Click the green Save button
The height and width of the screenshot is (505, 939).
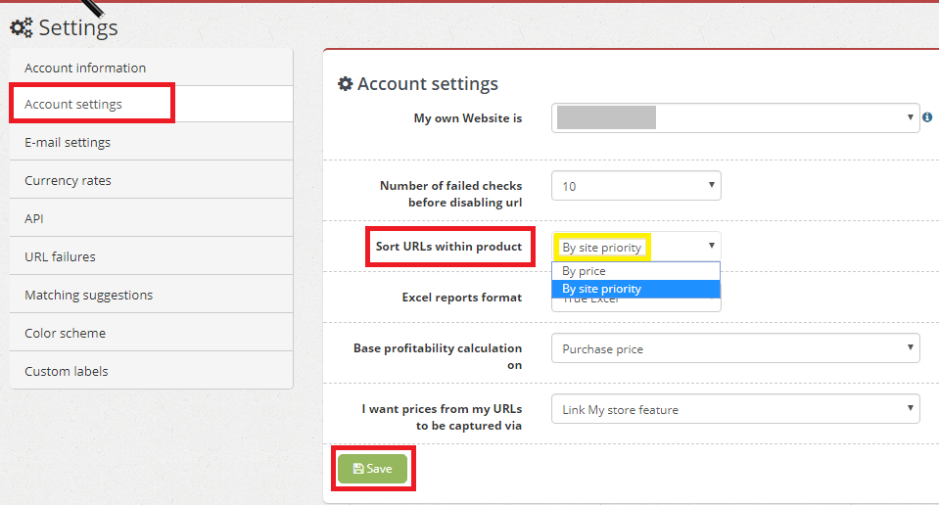click(x=372, y=469)
